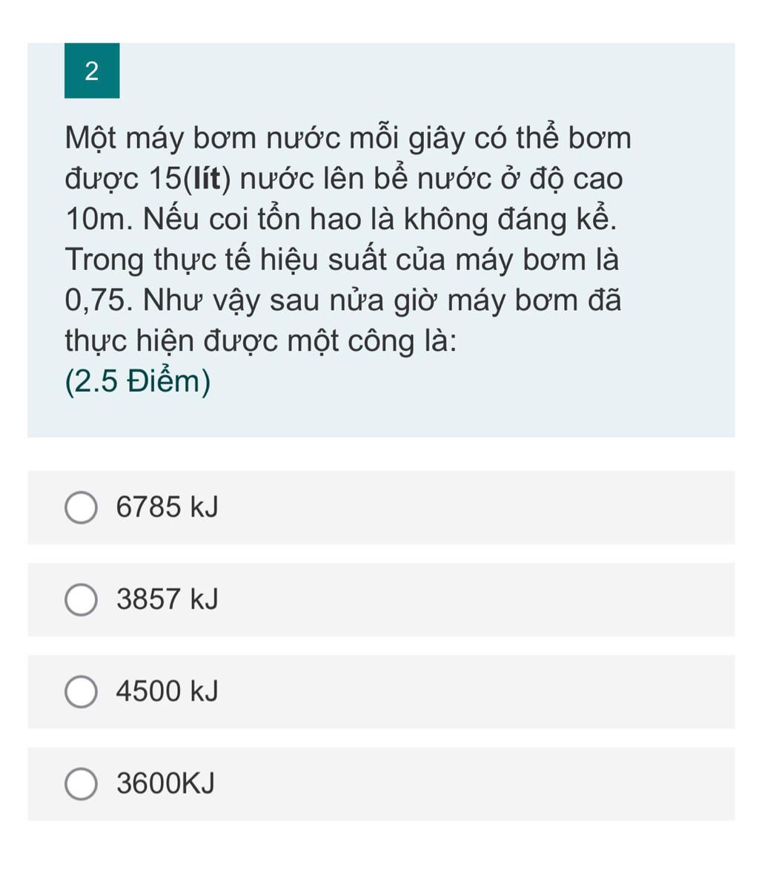
Task: Click the "Trong thực tế hiệu suất" line
Action: click(342, 260)
